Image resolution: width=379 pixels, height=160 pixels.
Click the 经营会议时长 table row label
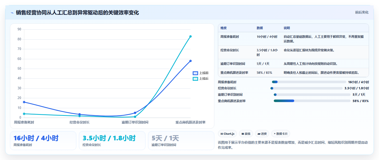pyautogui.click(x=230, y=50)
